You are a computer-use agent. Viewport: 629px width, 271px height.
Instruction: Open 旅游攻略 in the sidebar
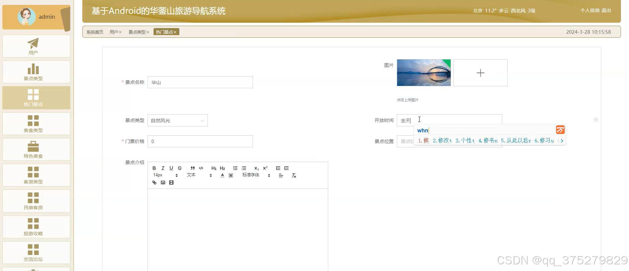[36, 227]
